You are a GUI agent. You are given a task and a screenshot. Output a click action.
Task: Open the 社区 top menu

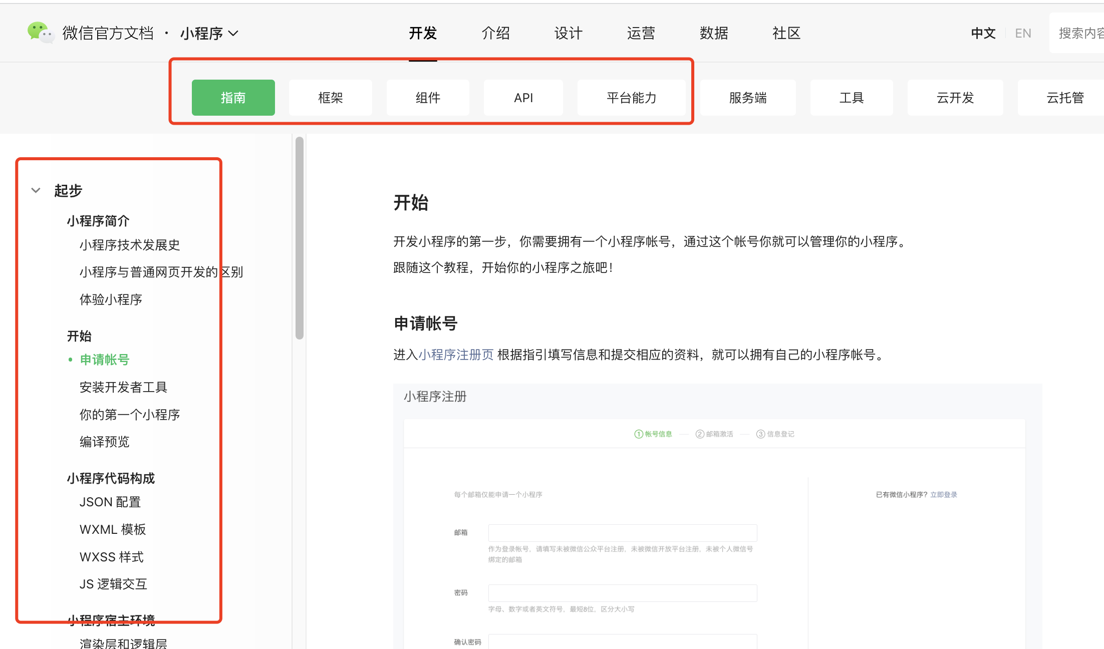[x=786, y=33]
